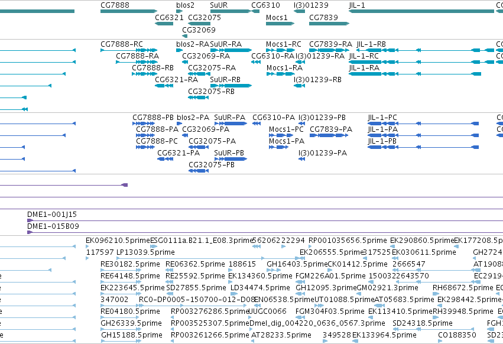Click protein CG6321-PA
This screenshot has height=344, width=503.
point(179,153)
